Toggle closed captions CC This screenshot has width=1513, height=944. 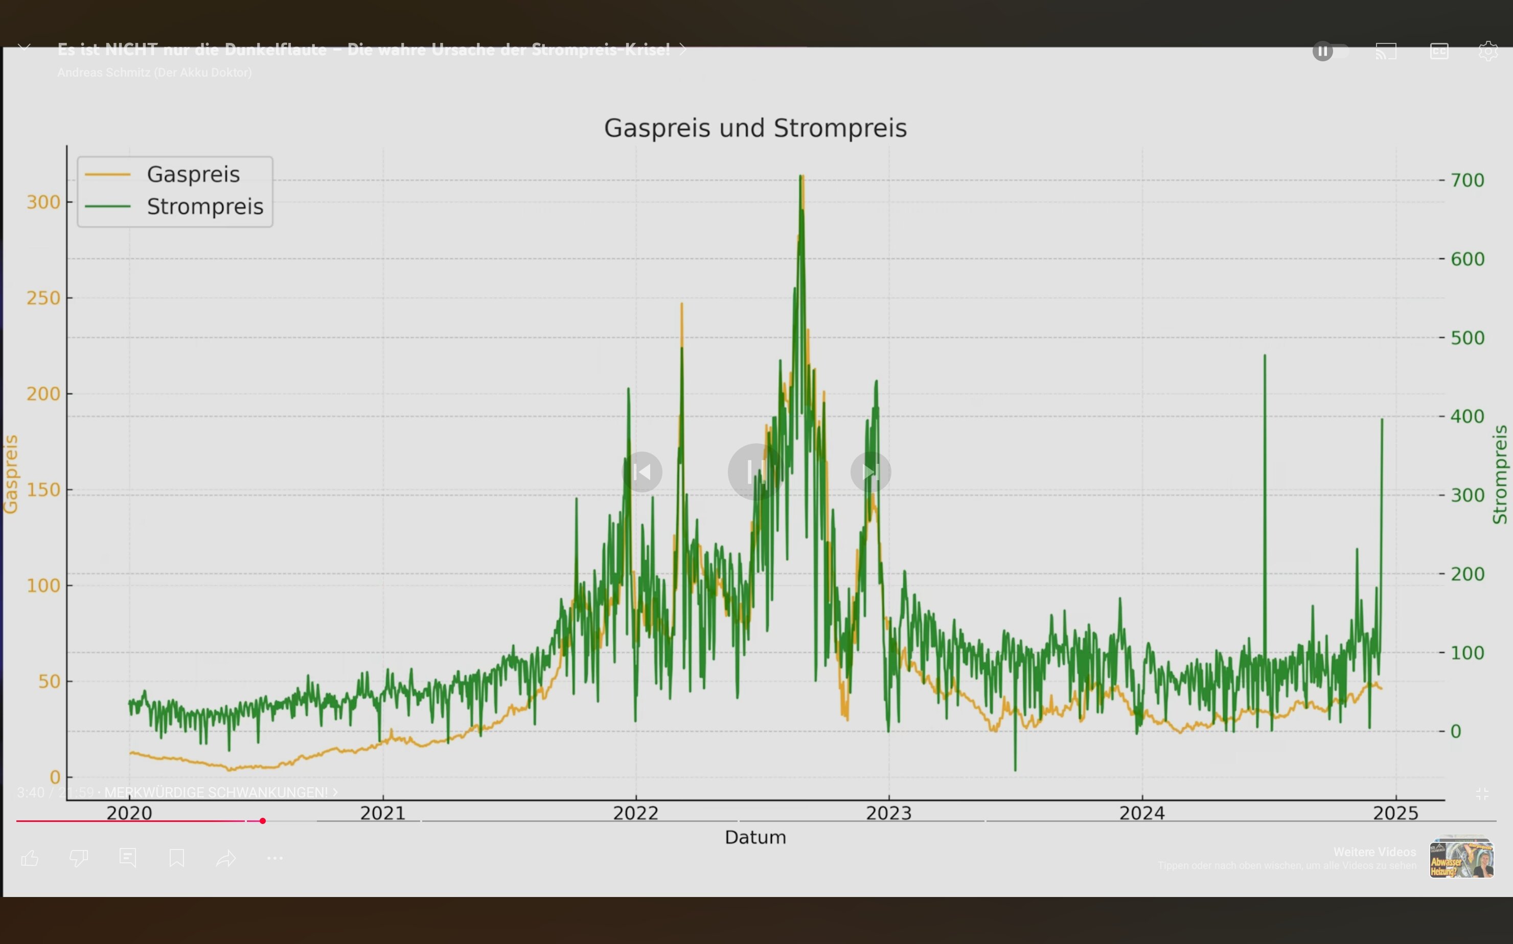pyautogui.click(x=1439, y=51)
